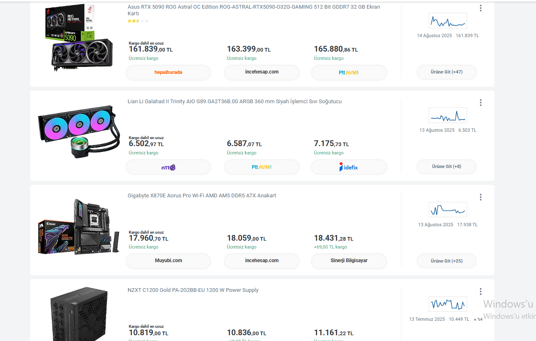This screenshot has height=341, width=536.
Task: Click the Lian Li liquid cooler product image
Action: (79, 131)
